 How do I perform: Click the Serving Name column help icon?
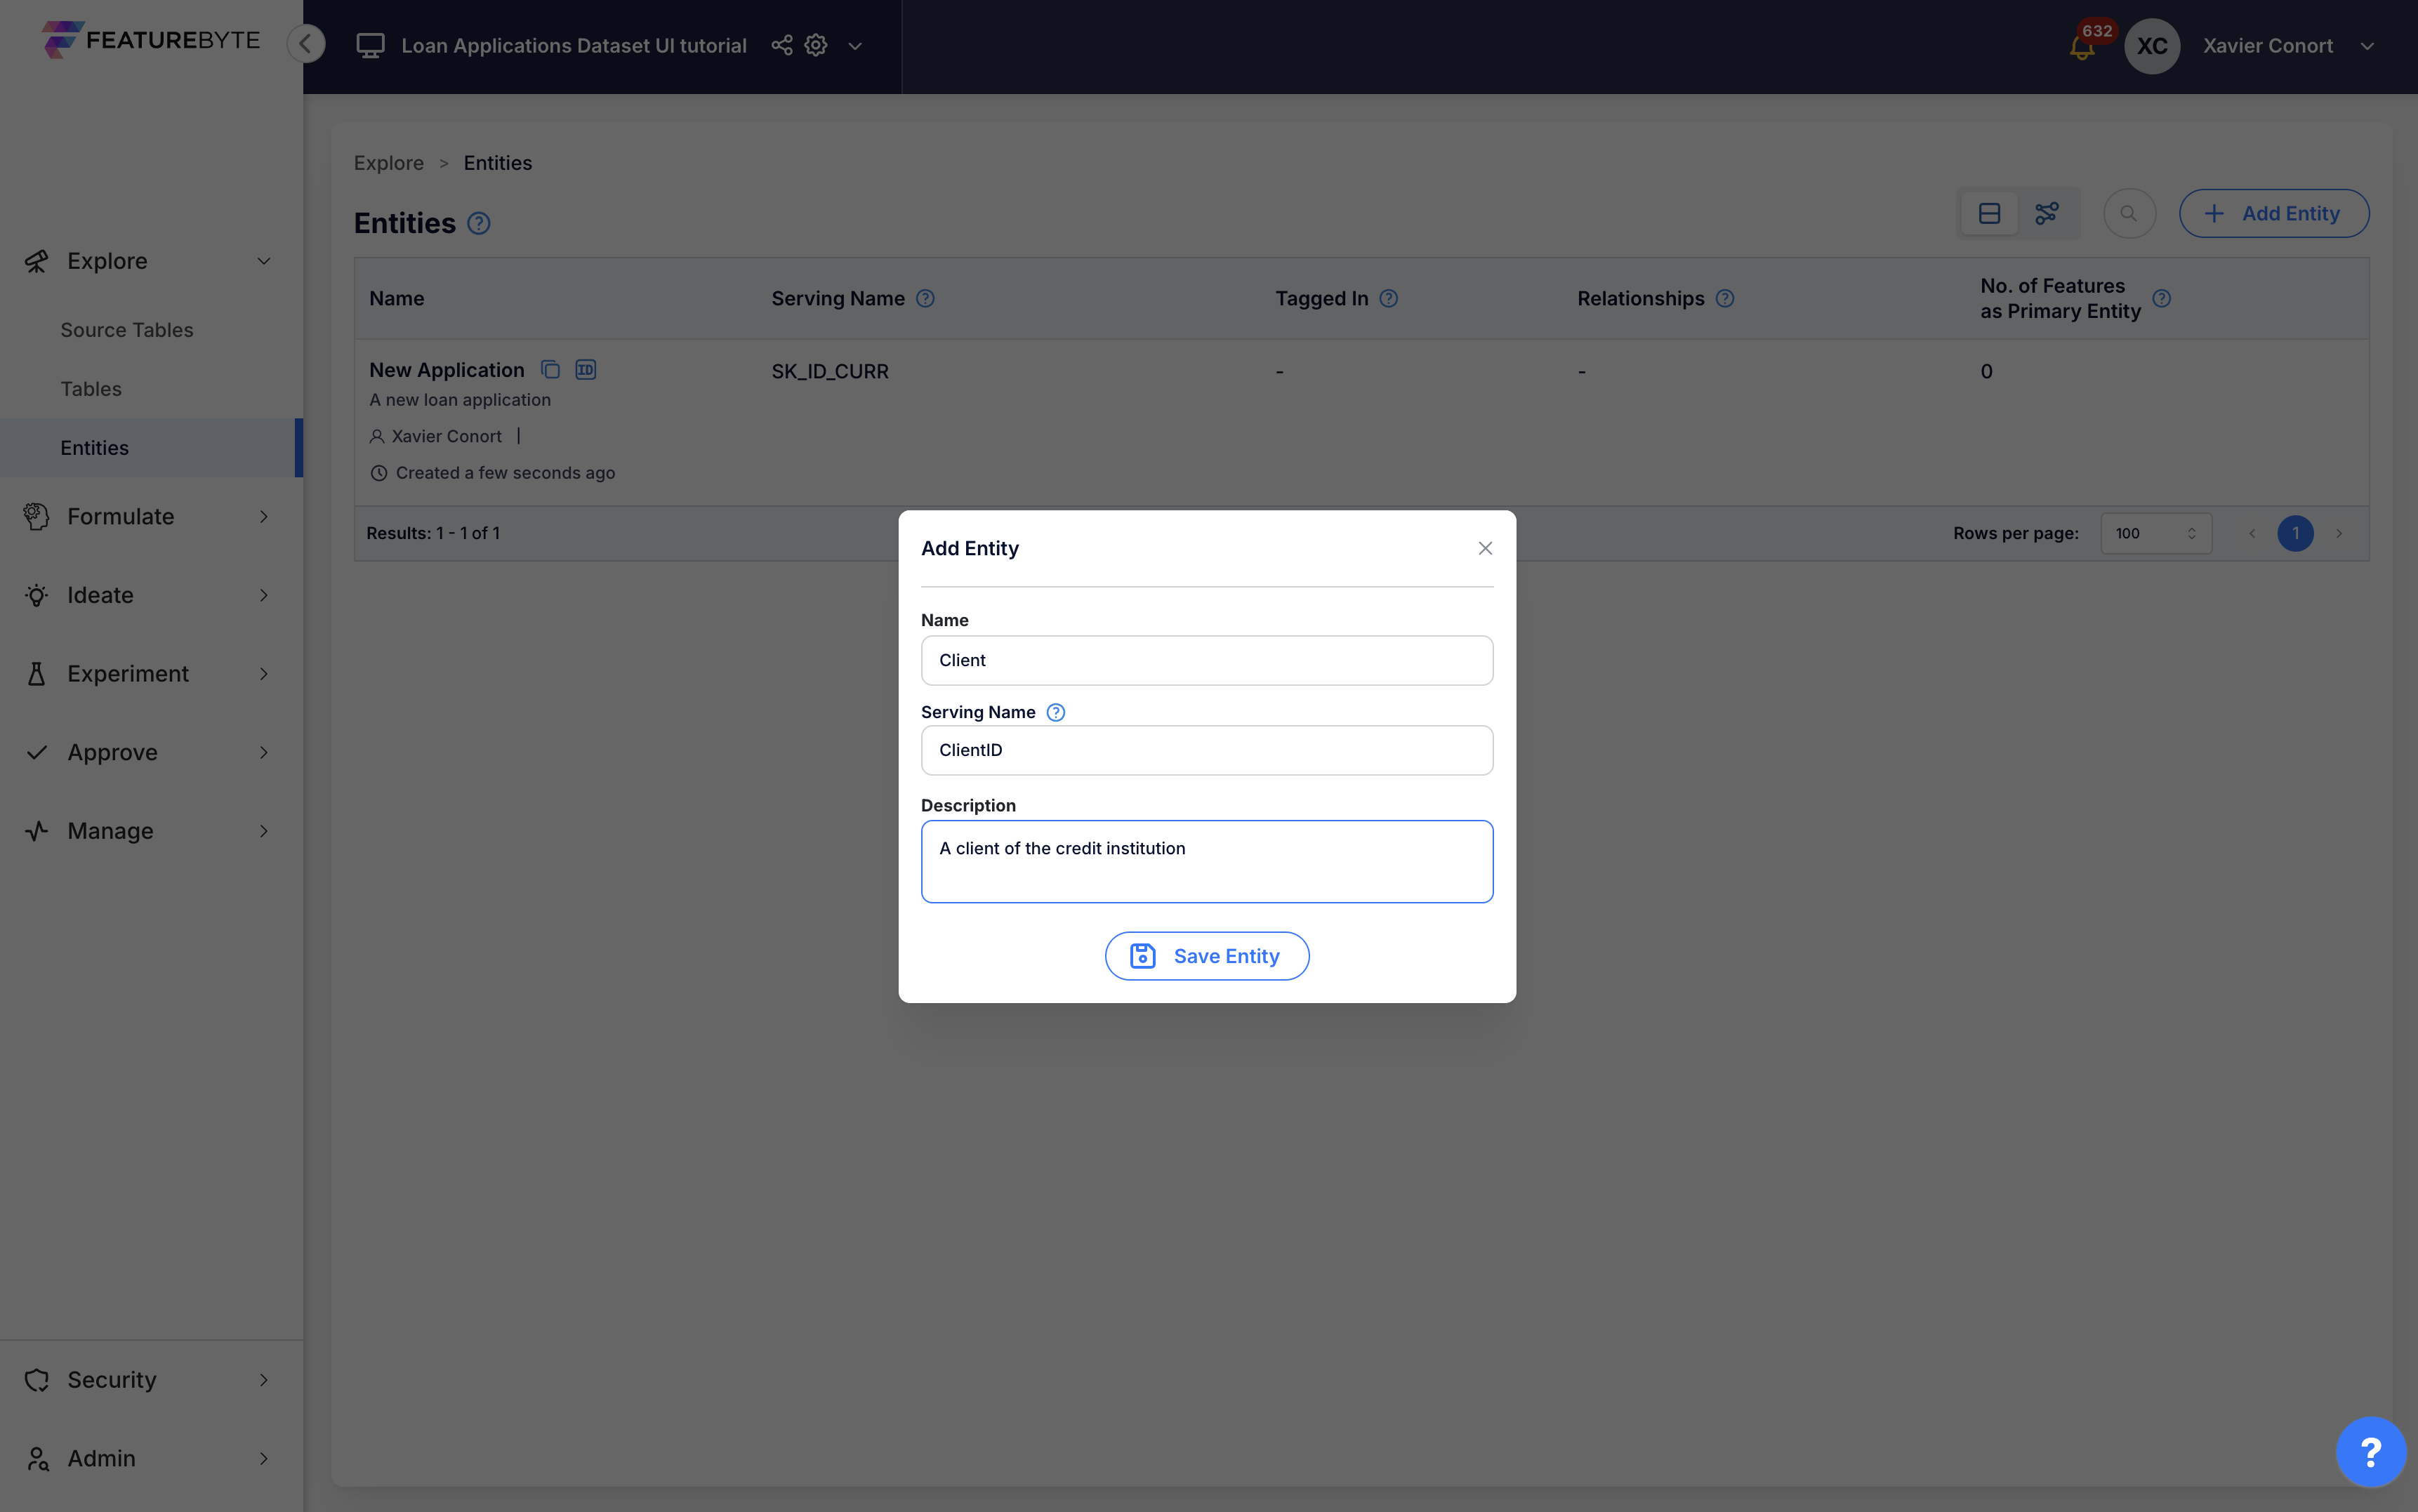(x=925, y=298)
